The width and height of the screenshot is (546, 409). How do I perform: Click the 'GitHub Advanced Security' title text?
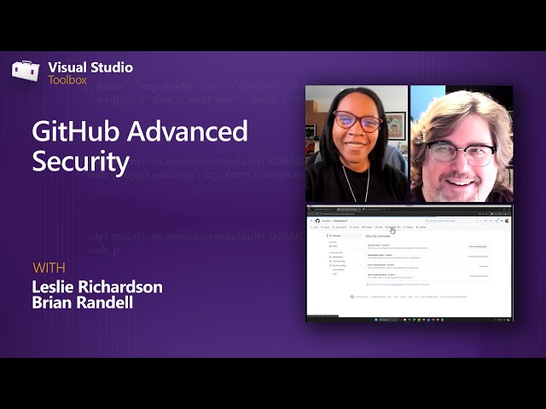point(140,146)
